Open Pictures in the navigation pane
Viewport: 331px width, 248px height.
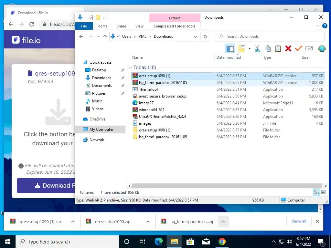point(99,93)
